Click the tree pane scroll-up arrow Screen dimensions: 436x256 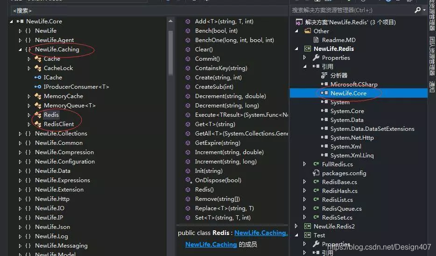coord(170,21)
